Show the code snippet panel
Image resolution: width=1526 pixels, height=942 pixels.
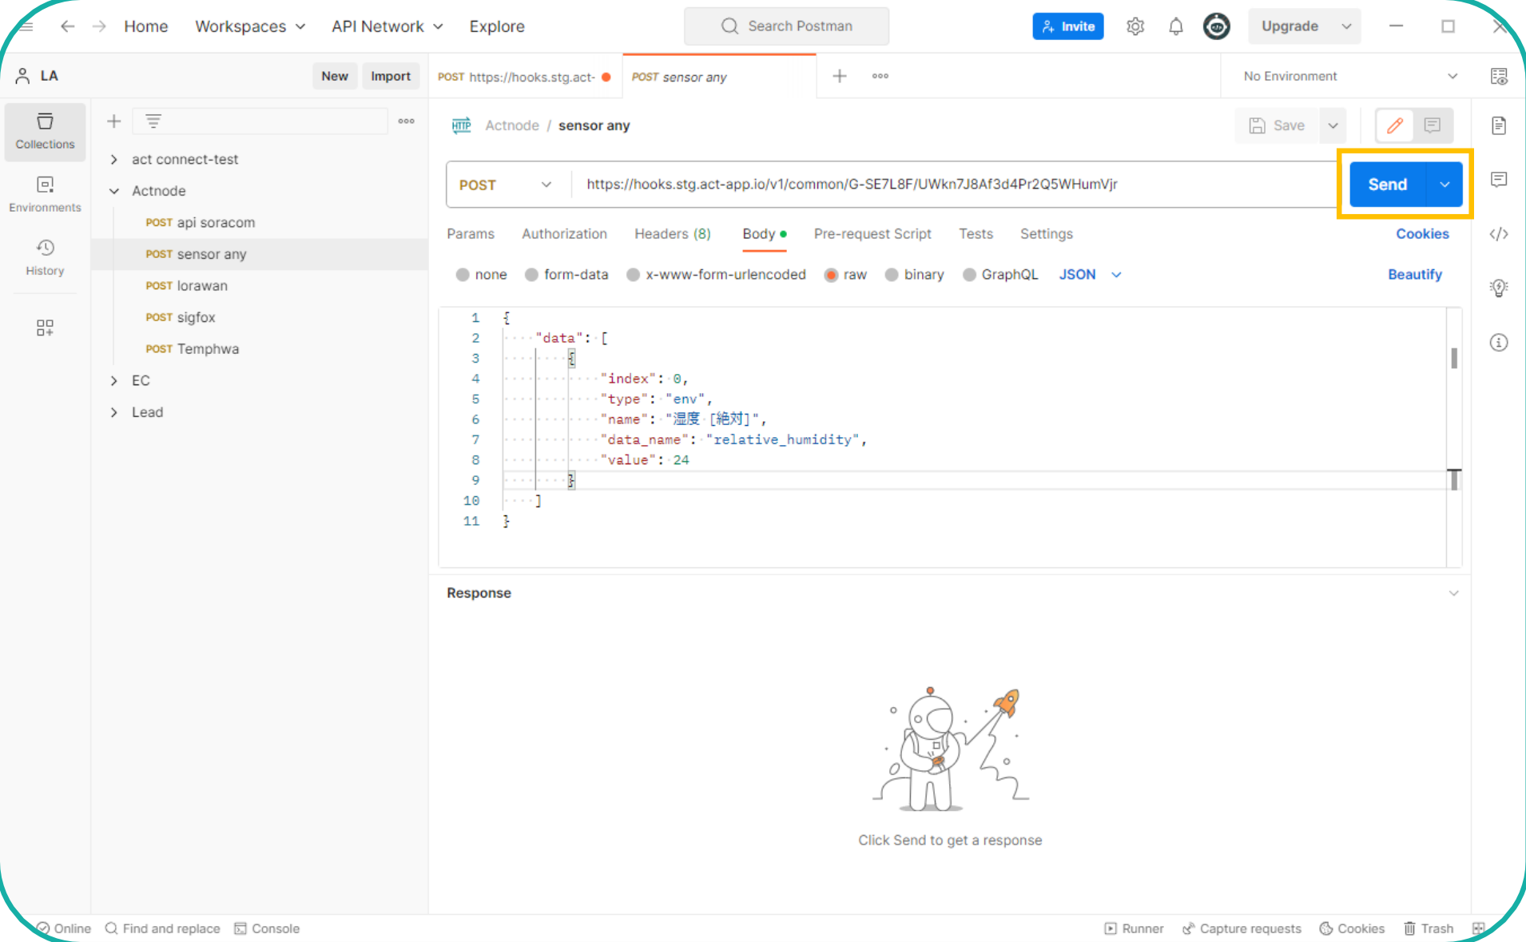click(1499, 233)
